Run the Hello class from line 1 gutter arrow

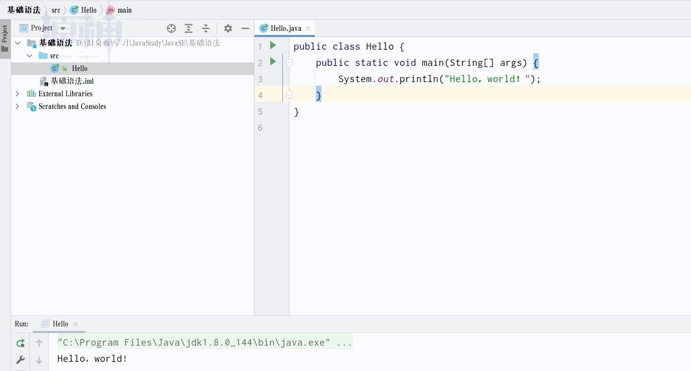tap(273, 46)
